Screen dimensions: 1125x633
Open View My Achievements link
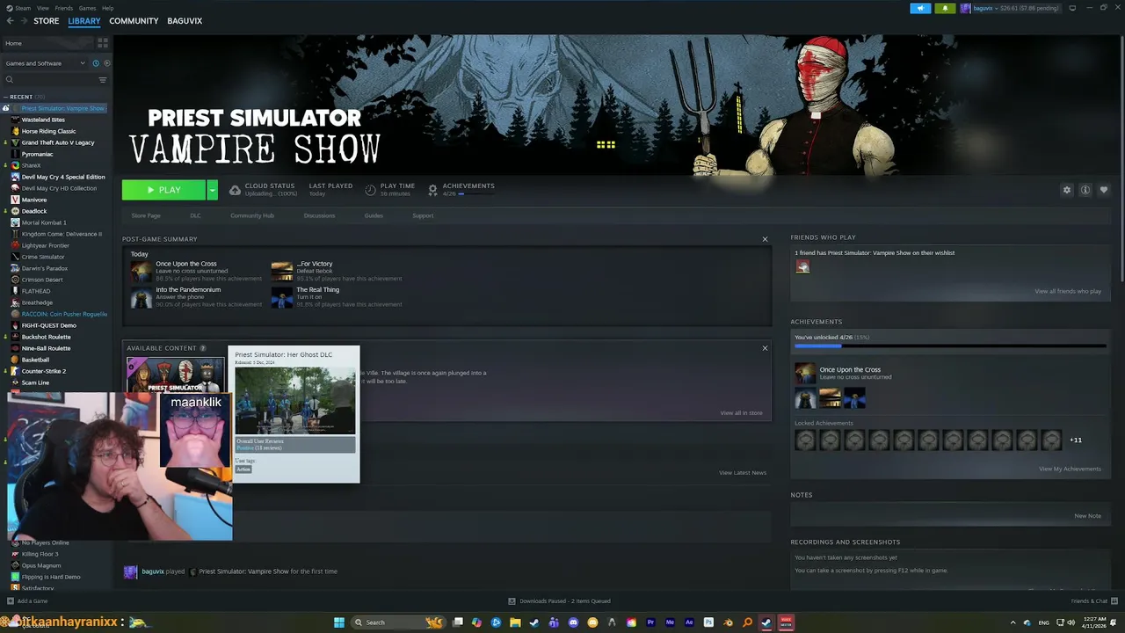tap(1070, 469)
